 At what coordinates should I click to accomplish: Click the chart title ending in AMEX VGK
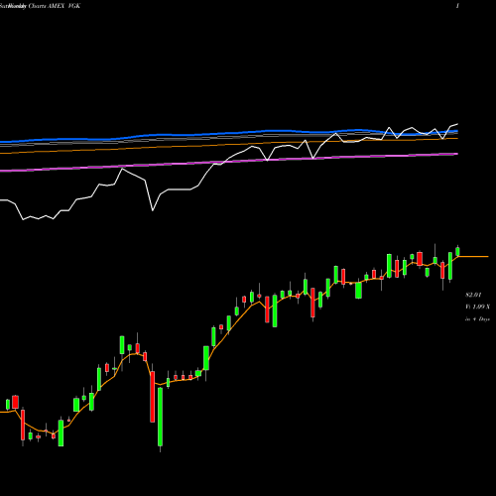(40, 6)
